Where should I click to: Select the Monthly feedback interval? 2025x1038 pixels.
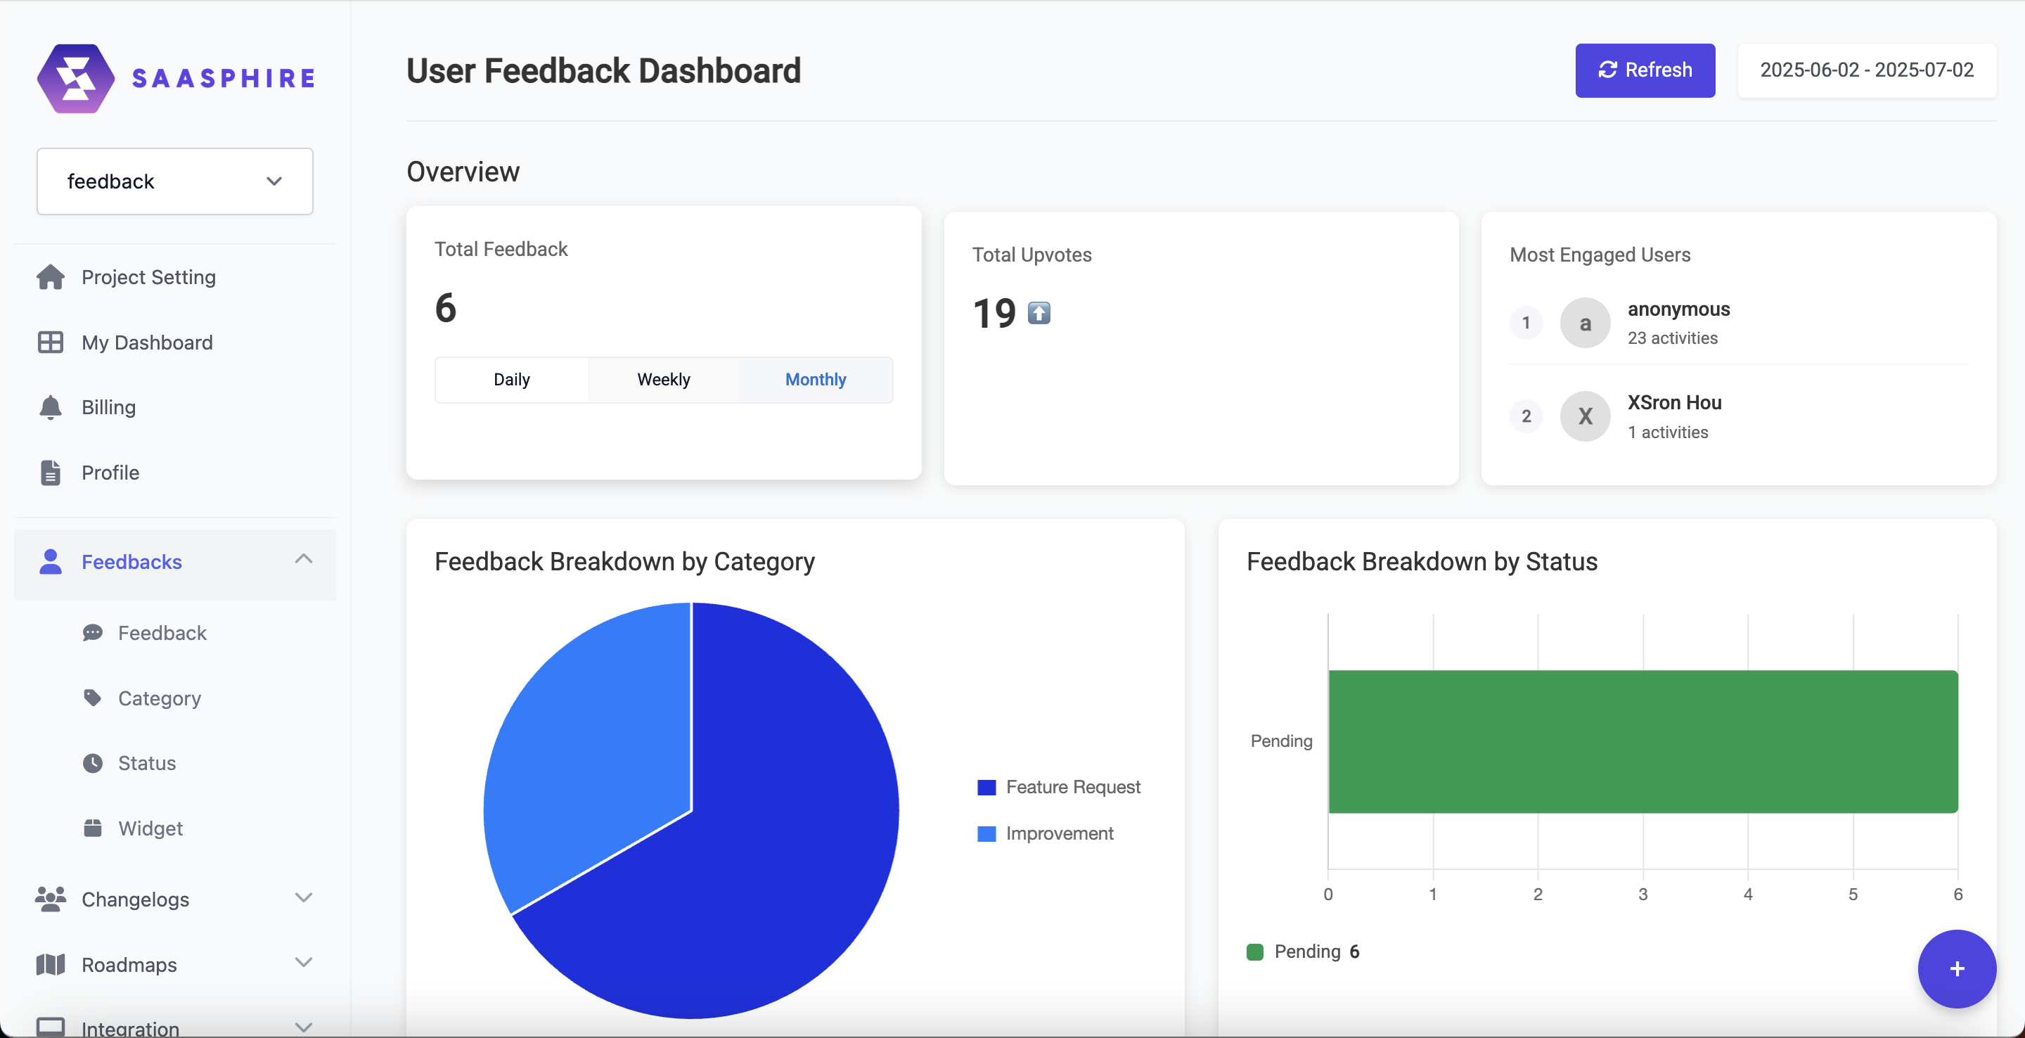815,380
